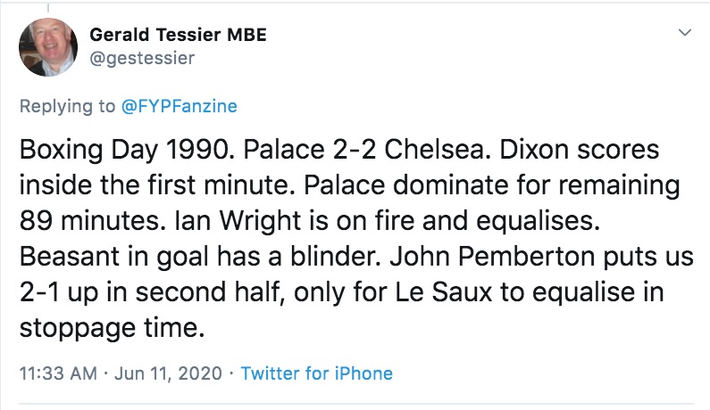Click the Jun 11, 2020 date

[x=167, y=373]
